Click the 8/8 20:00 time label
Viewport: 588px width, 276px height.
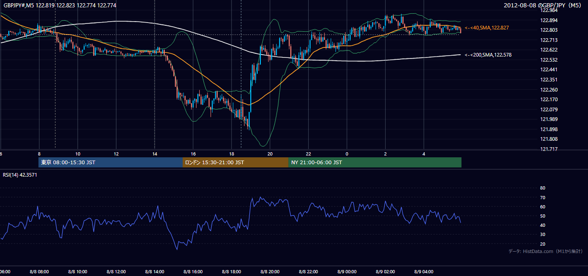click(x=270, y=271)
